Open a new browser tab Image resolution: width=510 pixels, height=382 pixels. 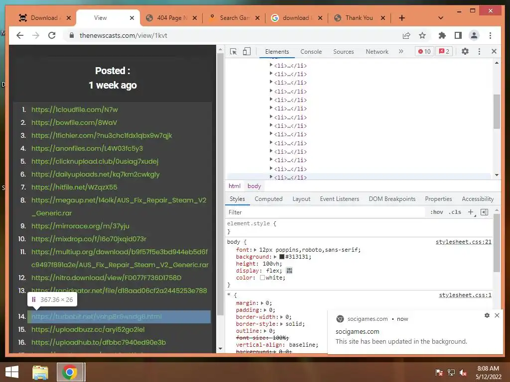click(x=402, y=18)
